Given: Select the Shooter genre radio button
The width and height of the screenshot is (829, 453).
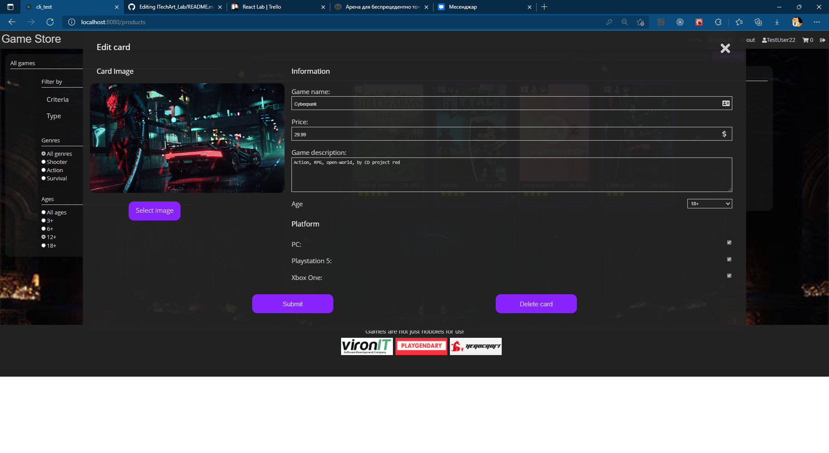Looking at the screenshot, I should (x=44, y=161).
